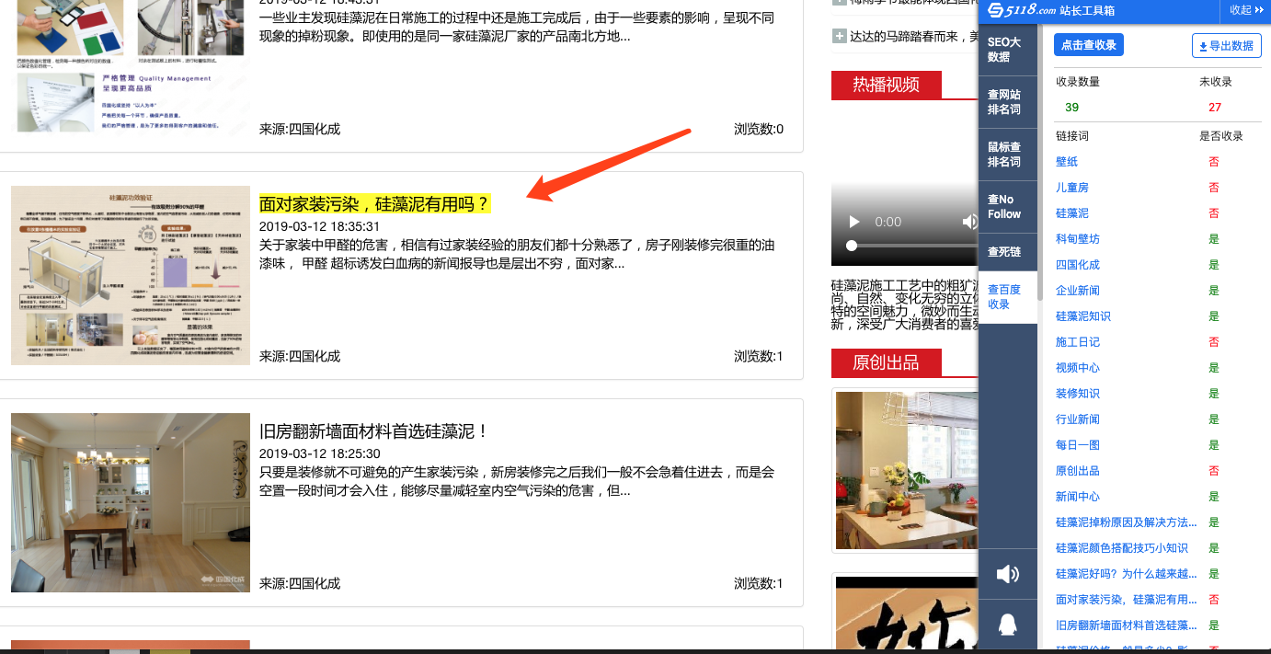This screenshot has height=654, width=1271.
Task: Select the 查百度收录 tab
Action: pyautogui.click(x=1003, y=297)
